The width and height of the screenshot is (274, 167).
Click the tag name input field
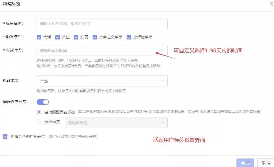102,23
